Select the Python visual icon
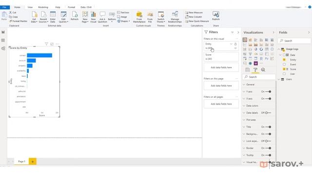This screenshot has height=176, width=312. point(267,59)
